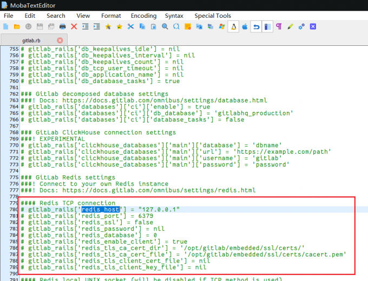
Task: Print the document via the printer icon
Action: [x=62, y=26]
